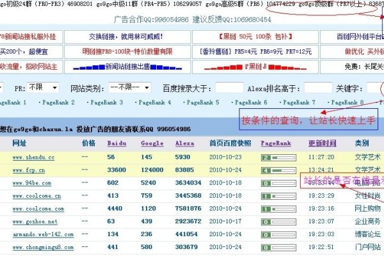This screenshot has height=256, width=384.
Task: Open the PR dropdown set to 不限
Action: (x=43, y=88)
